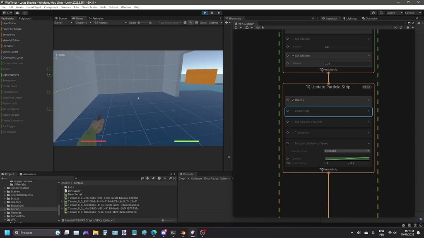Toggle Error Pause in the Console
Image resolution: width=424 pixels, height=238 pixels.
(210, 178)
